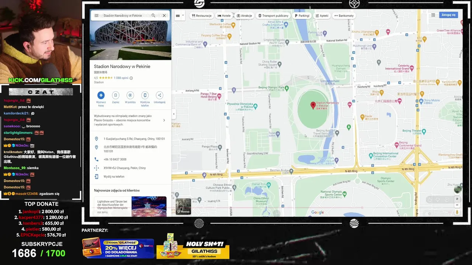Click the Starbucks Coffee map marker

click(233, 25)
